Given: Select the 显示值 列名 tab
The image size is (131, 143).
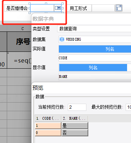Looking at the screenshot, I should [x=93, y=68].
